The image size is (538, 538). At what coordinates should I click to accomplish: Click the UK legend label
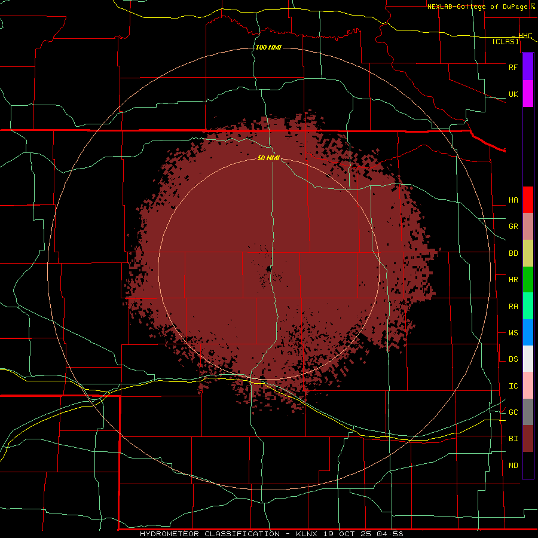click(513, 94)
